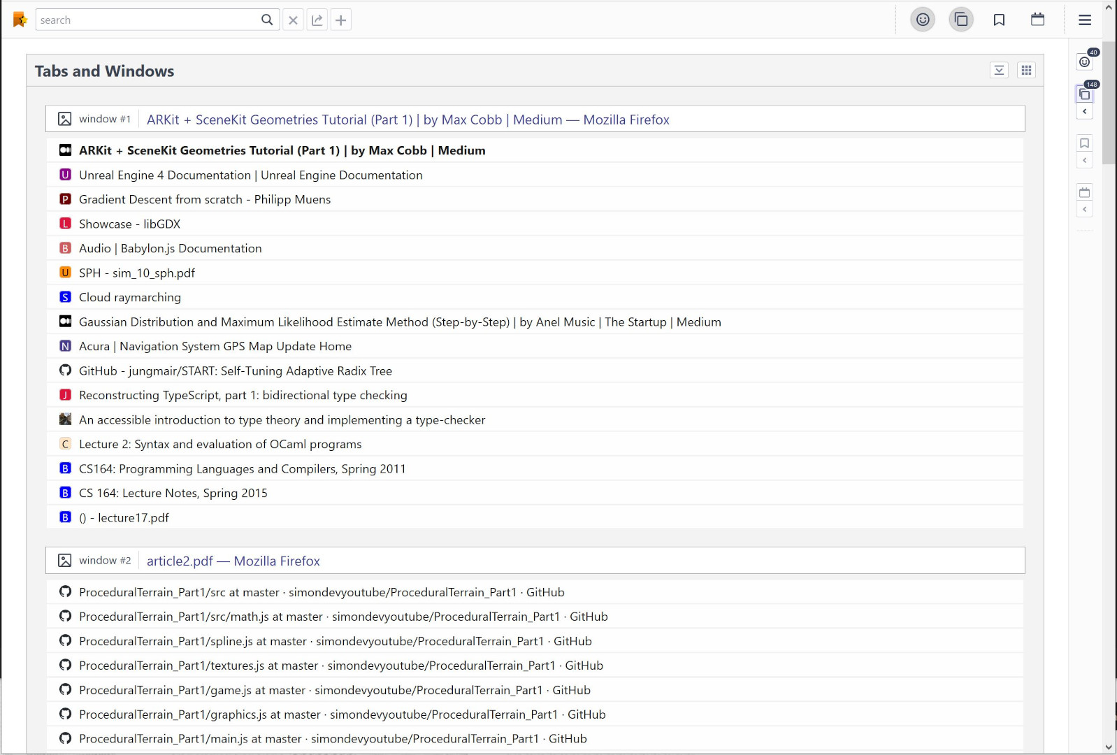1117x755 pixels.
Task: Click Medium favicon of ARKit tutorial row
Action: pos(65,150)
